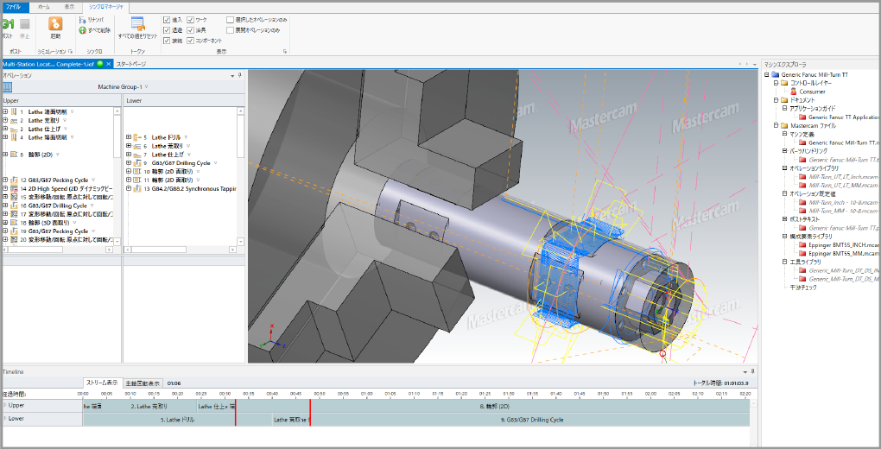
Task: Click the リナンバ renumber icon
Action: [x=82, y=20]
